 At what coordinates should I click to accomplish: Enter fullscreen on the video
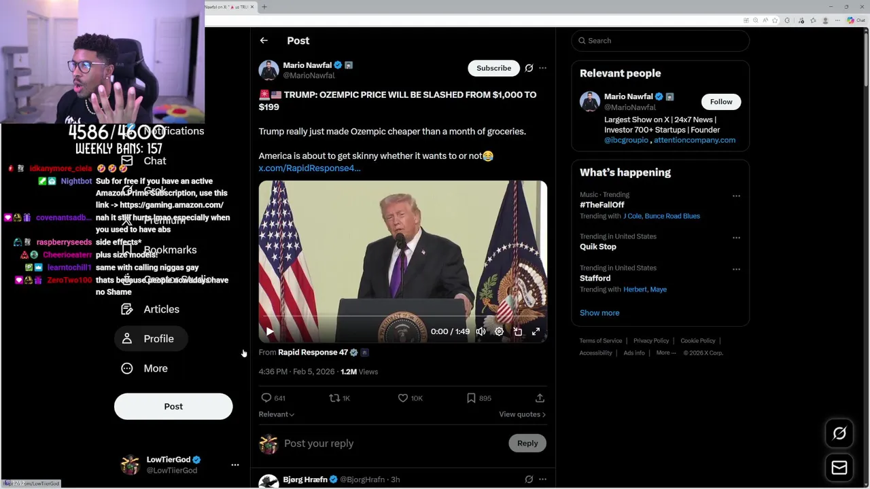[536, 331]
